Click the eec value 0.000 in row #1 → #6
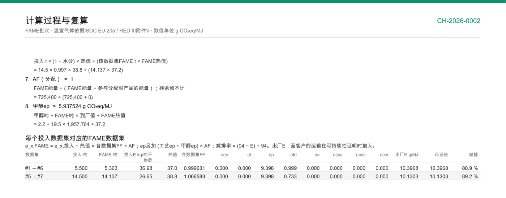Viewport: 506px width, 198px height. (222, 168)
